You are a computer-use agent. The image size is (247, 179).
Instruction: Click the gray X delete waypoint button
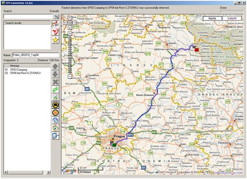56,82
